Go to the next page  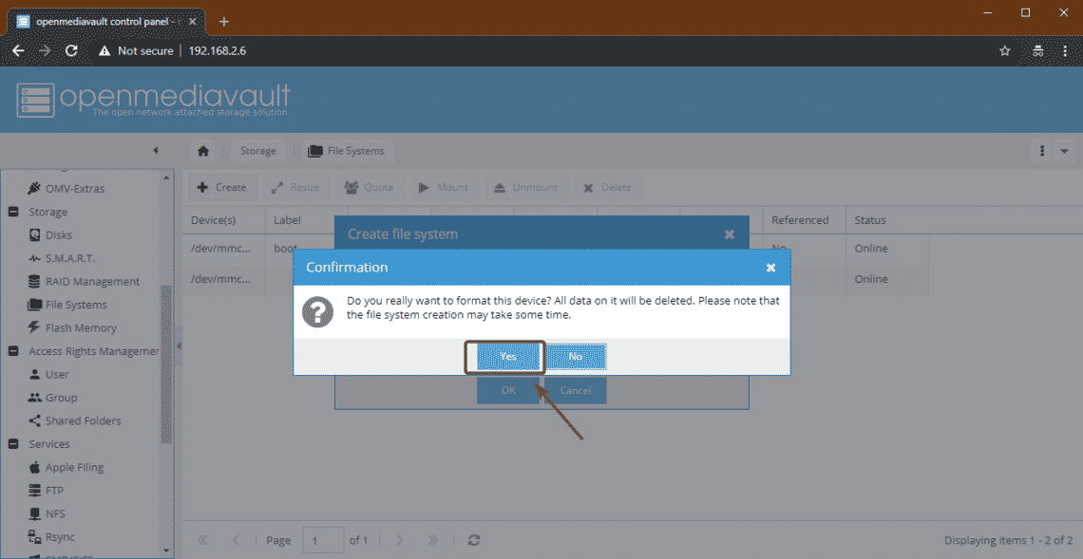[x=399, y=540]
